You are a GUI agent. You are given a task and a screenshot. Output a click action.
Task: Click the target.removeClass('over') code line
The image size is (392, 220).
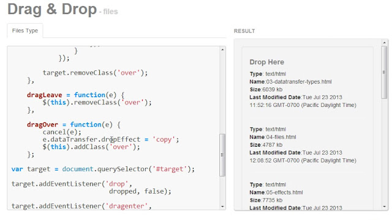pyautogui.click(x=95, y=73)
